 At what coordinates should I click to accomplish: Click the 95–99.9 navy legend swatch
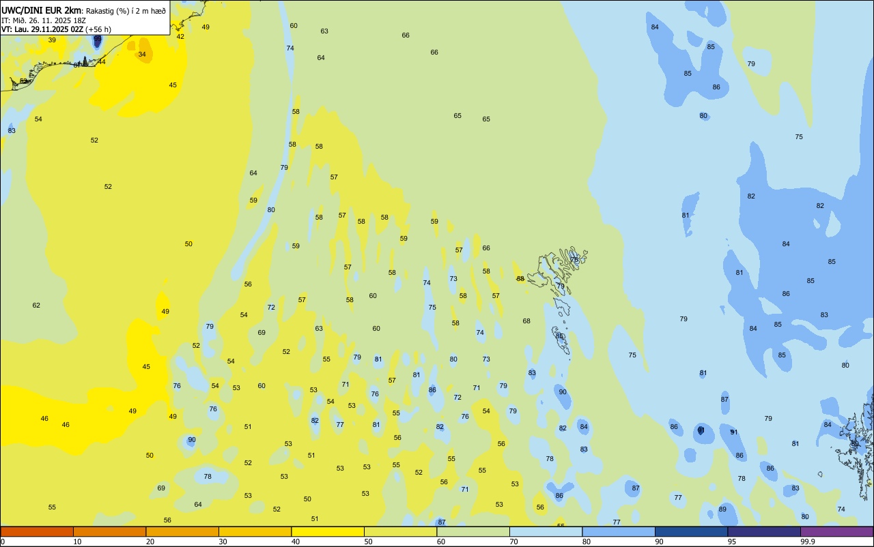(x=764, y=531)
